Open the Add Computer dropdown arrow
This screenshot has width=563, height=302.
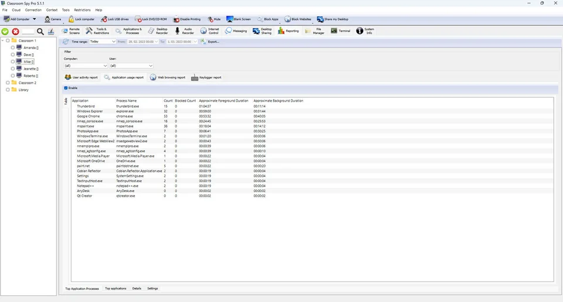click(34, 19)
